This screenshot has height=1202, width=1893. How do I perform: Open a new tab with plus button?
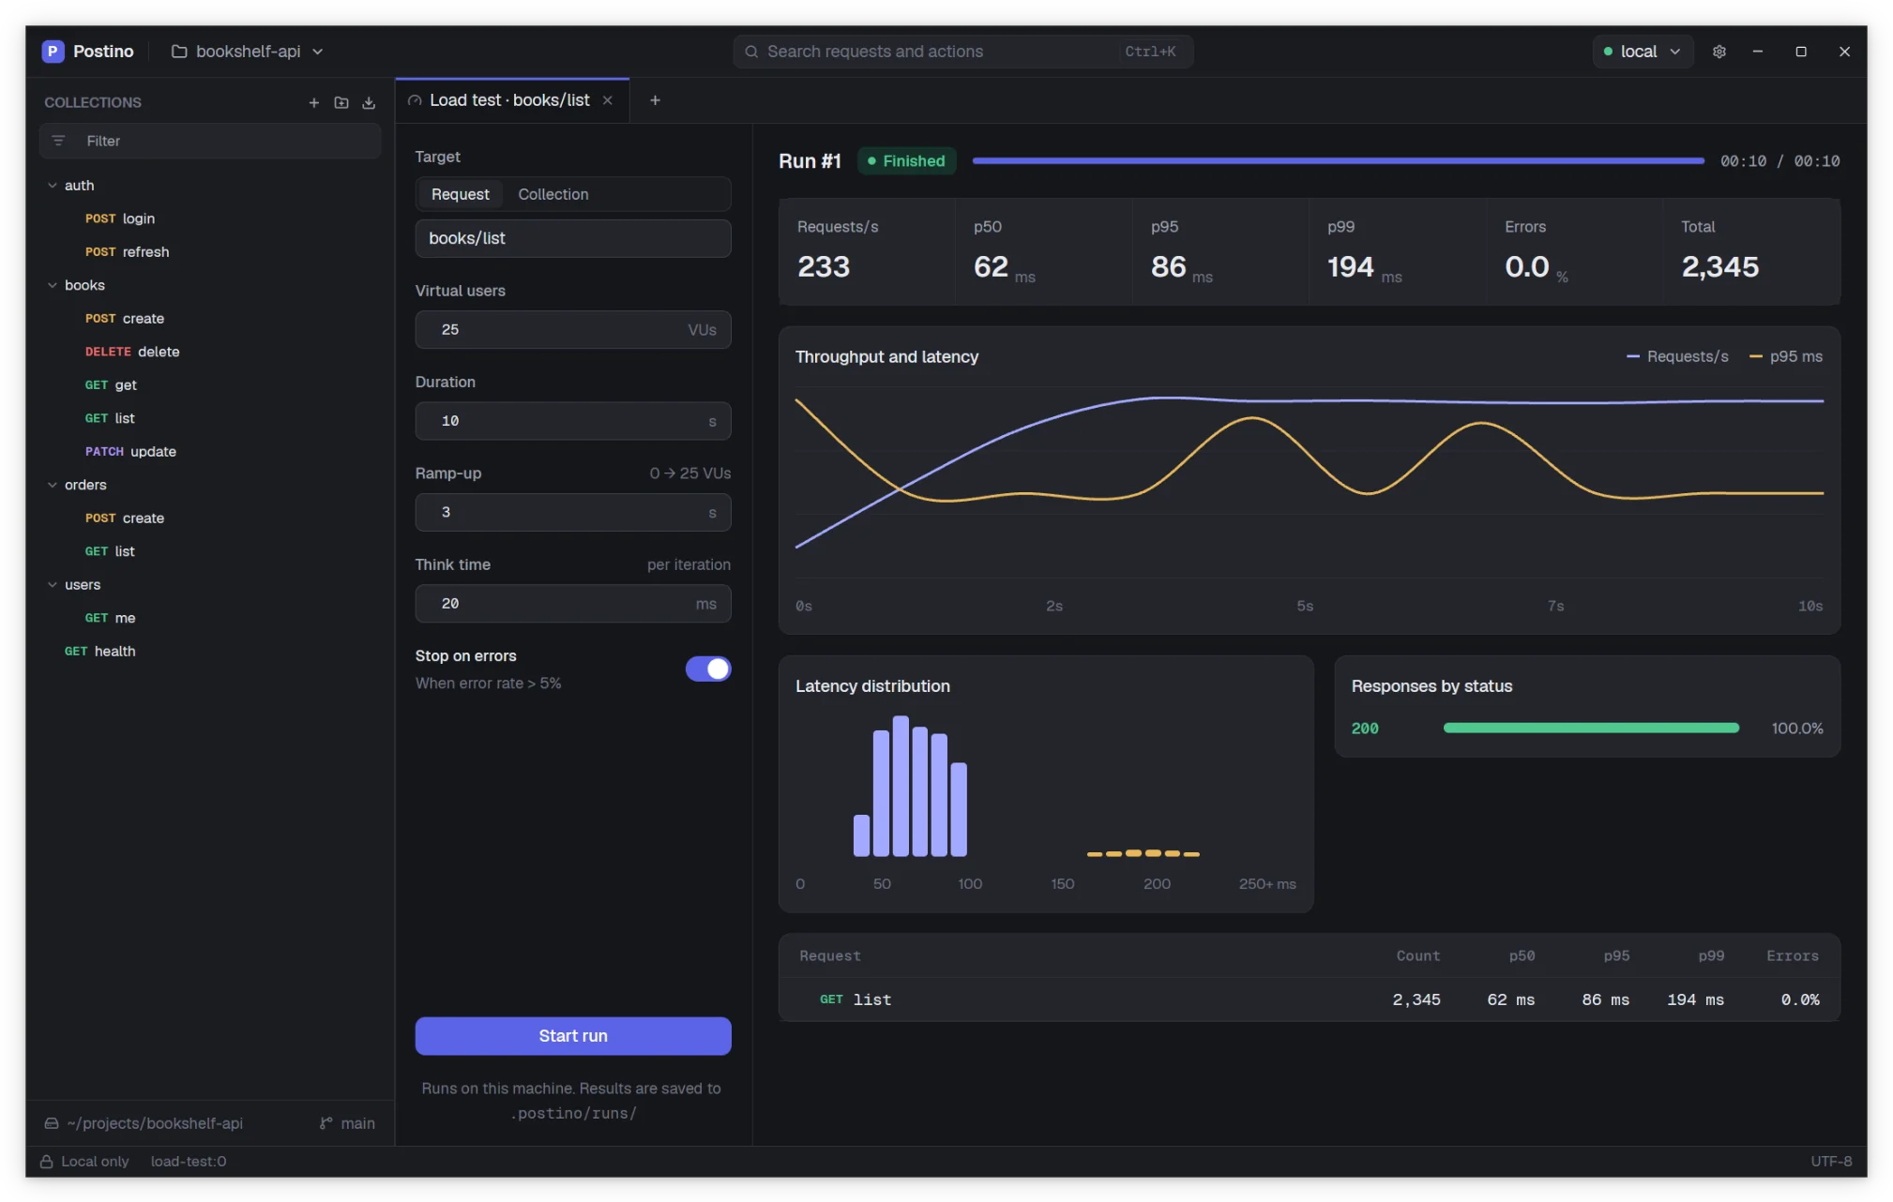(655, 100)
